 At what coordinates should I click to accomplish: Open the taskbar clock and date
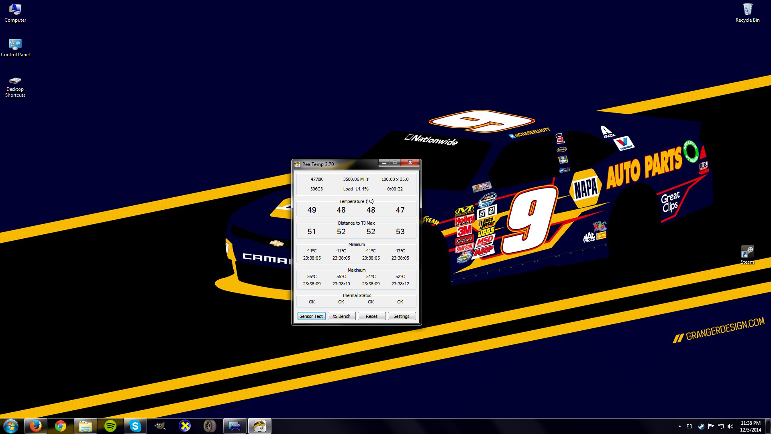[x=751, y=426]
